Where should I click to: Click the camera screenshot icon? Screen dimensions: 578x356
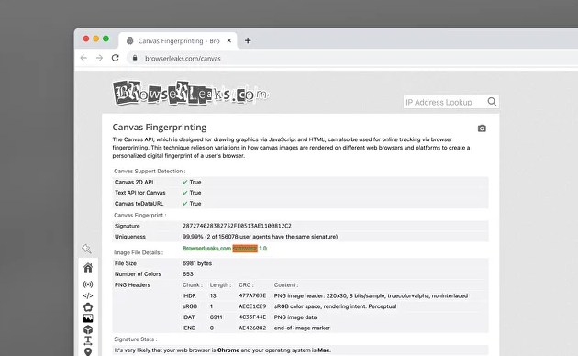pos(482,128)
